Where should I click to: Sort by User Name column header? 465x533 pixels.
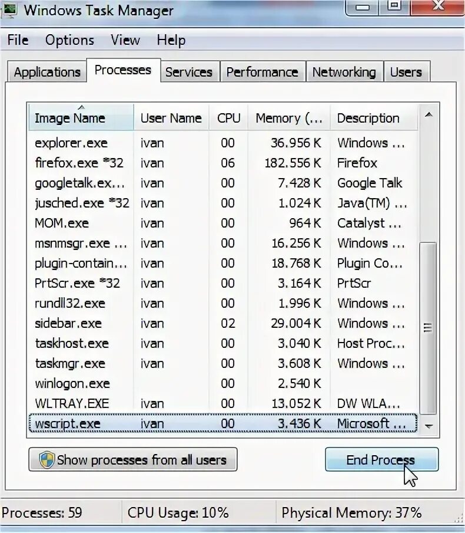[171, 117]
